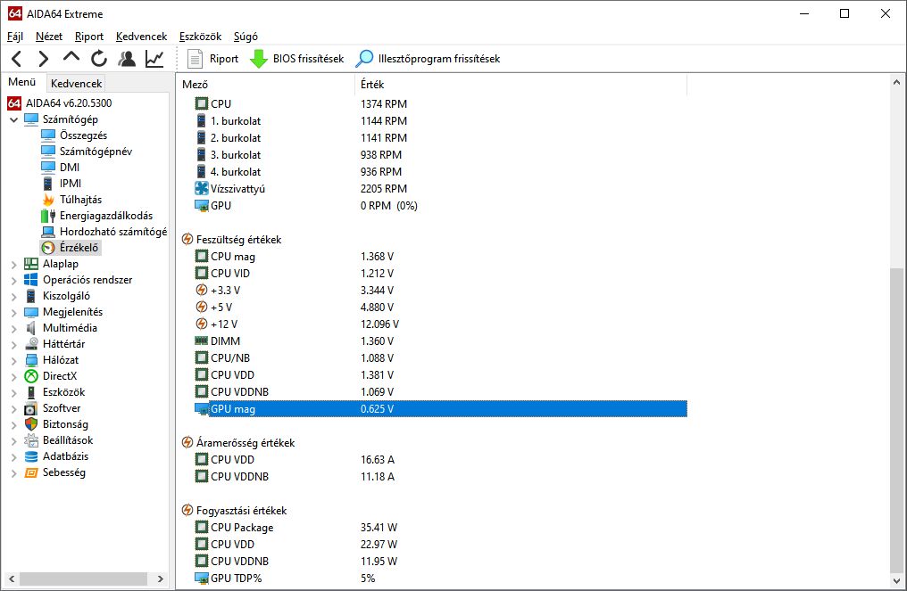
Task: Select the Számítógépnév tree item
Action: click(x=96, y=152)
